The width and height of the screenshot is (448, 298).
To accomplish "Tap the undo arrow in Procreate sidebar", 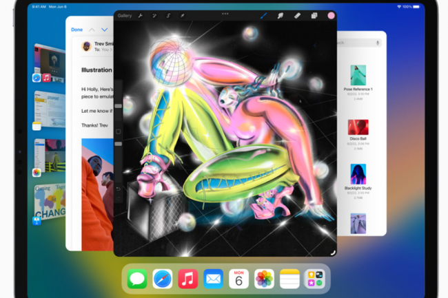I will (119, 189).
